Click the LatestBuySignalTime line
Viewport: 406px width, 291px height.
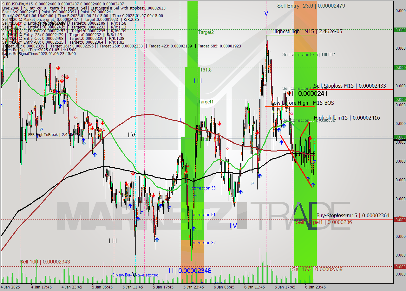point(39,50)
